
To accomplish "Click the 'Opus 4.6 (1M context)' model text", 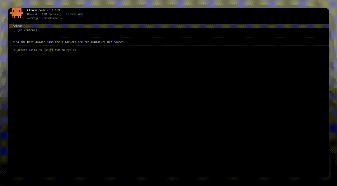I will tap(44, 14).
